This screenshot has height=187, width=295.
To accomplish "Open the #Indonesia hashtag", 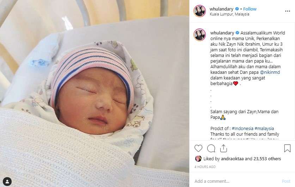I will point(242,129).
